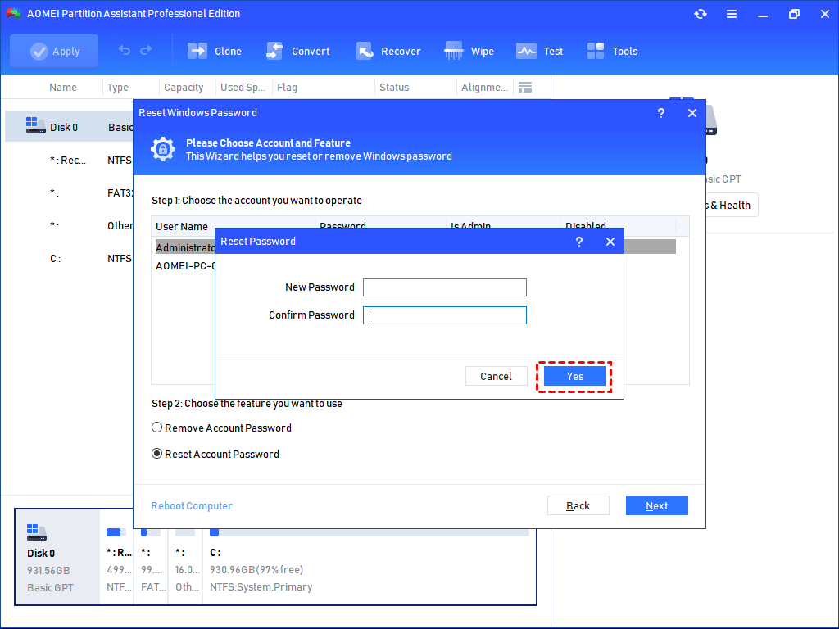The image size is (839, 629).
Task: Click the column options icon beside Alignment
Action: click(525, 86)
